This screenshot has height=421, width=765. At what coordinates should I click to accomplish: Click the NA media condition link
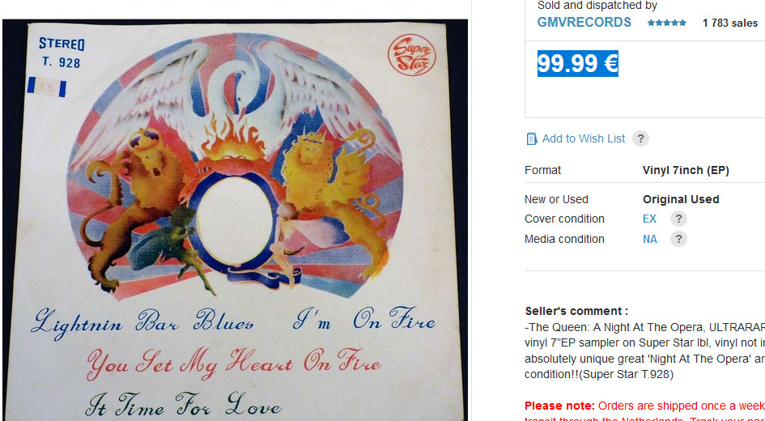click(x=650, y=239)
